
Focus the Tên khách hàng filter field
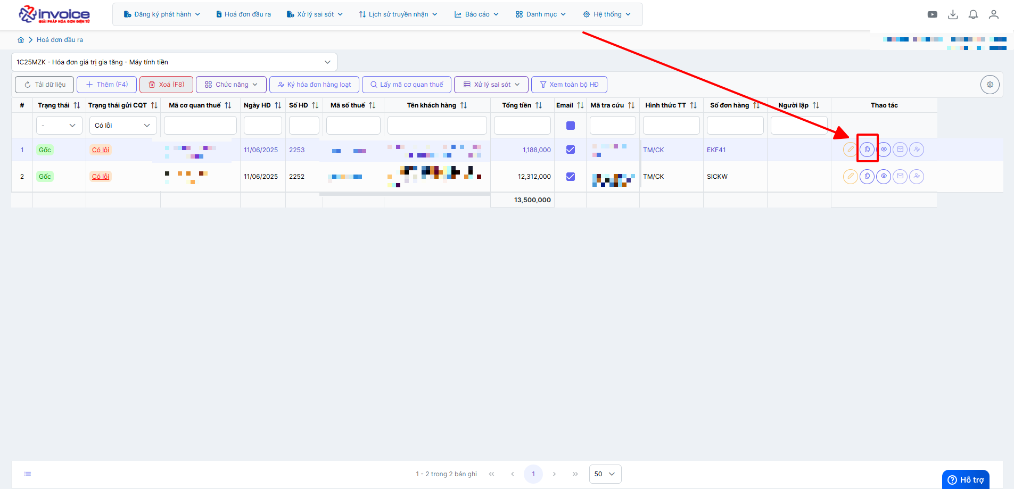click(437, 126)
